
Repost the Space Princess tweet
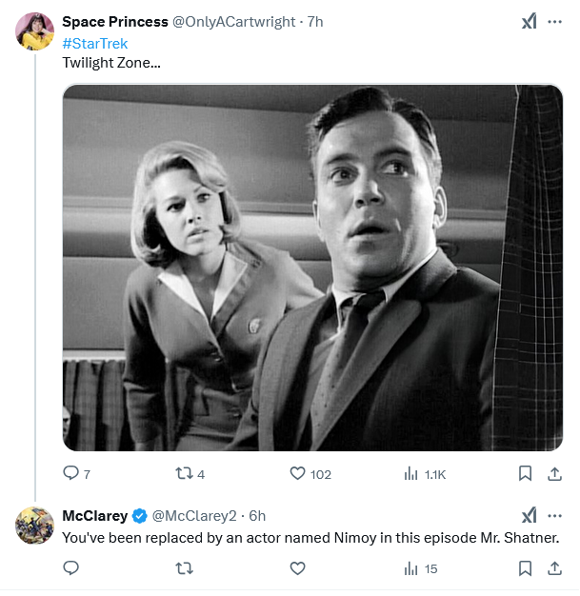coord(185,473)
